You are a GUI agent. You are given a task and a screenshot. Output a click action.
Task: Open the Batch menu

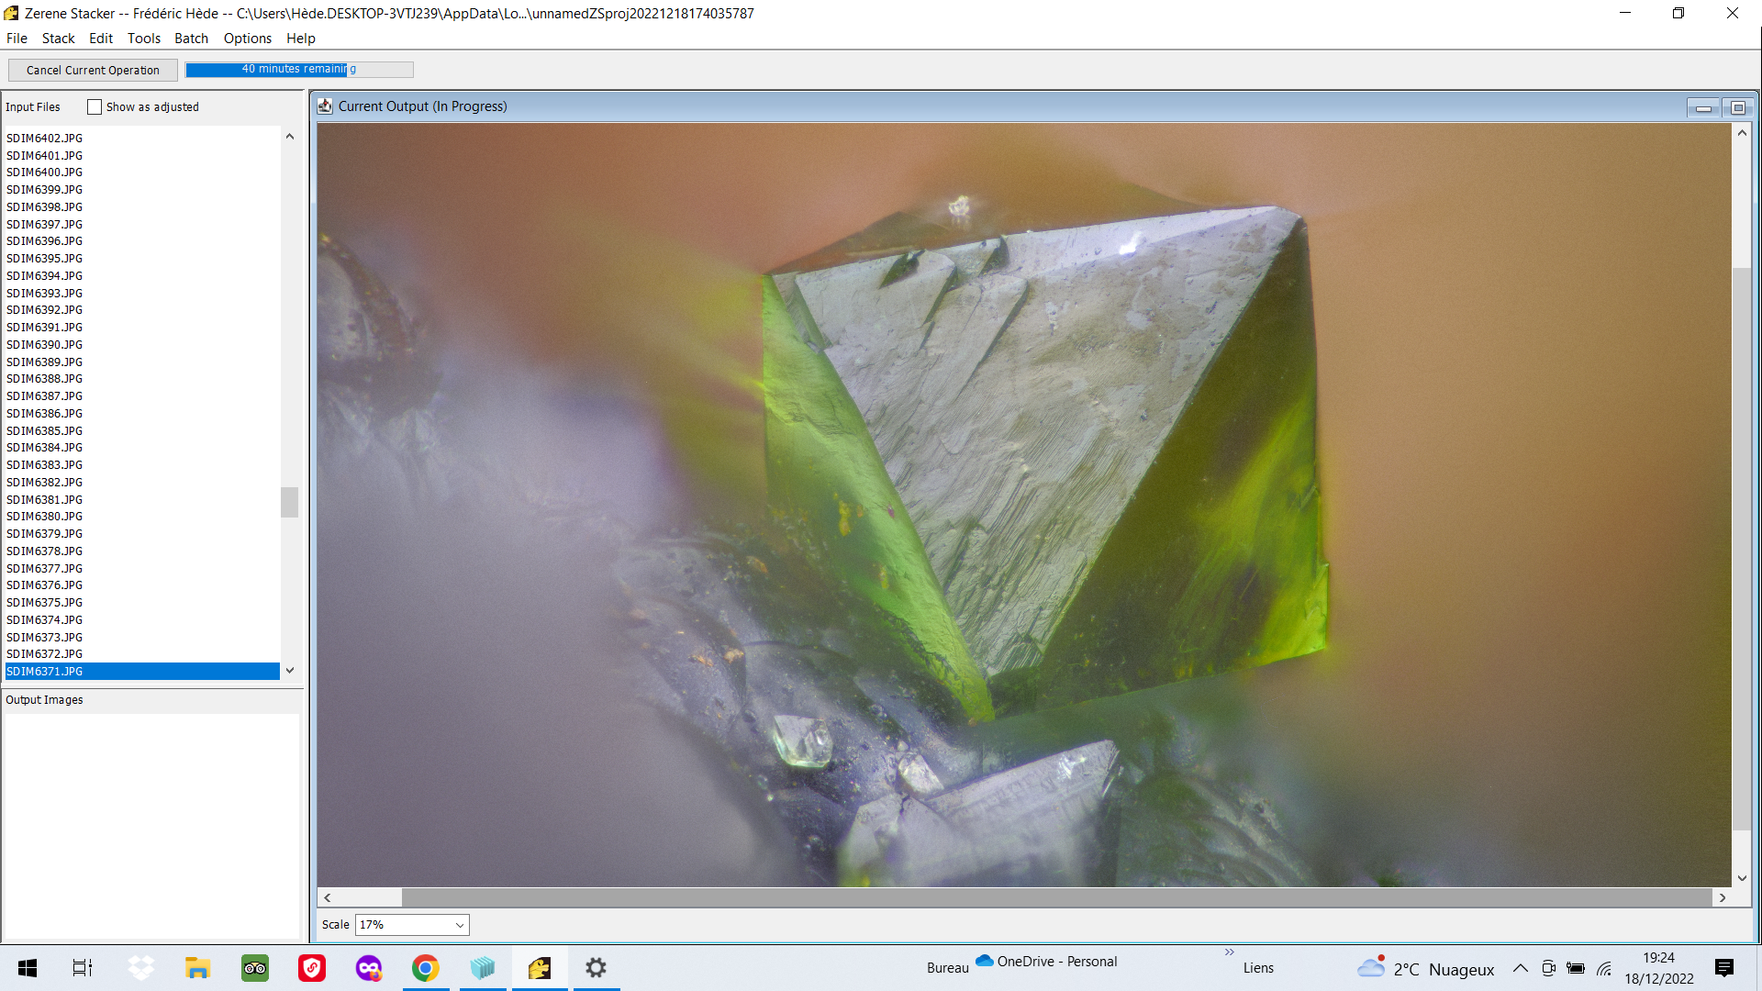point(191,39)
